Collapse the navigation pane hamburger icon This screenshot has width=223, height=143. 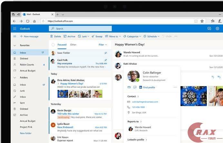click(x=15, y=36)
